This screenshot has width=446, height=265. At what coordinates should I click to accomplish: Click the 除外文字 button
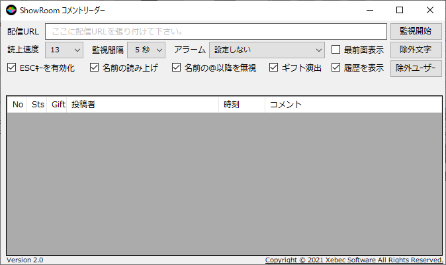click(x=416, y=50)
